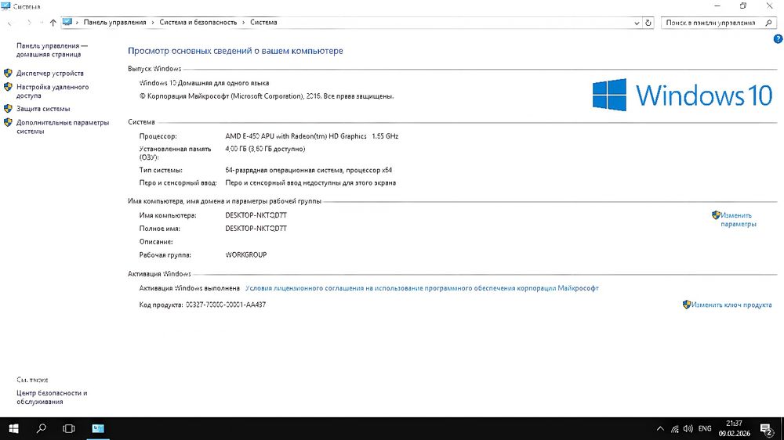This screenshot has width=784, height=440.
Task: Click memory value 4,00 ГБ
Action: [x=265, y=149]
